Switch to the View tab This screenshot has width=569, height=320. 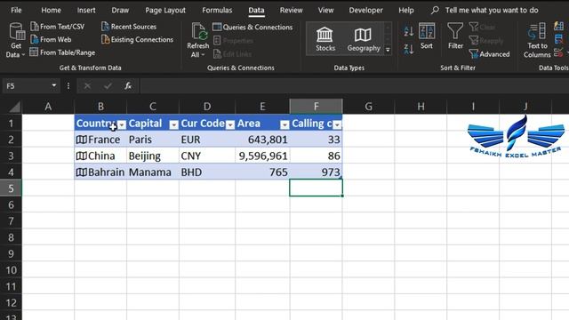(325, 10)
